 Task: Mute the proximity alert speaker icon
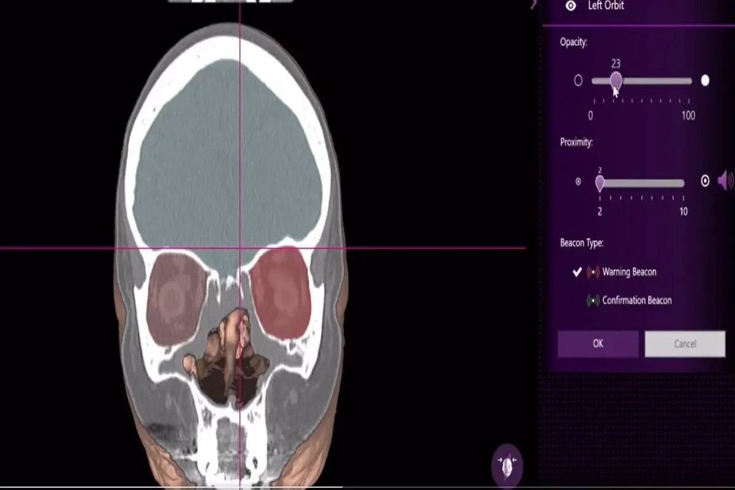point(725,181)
